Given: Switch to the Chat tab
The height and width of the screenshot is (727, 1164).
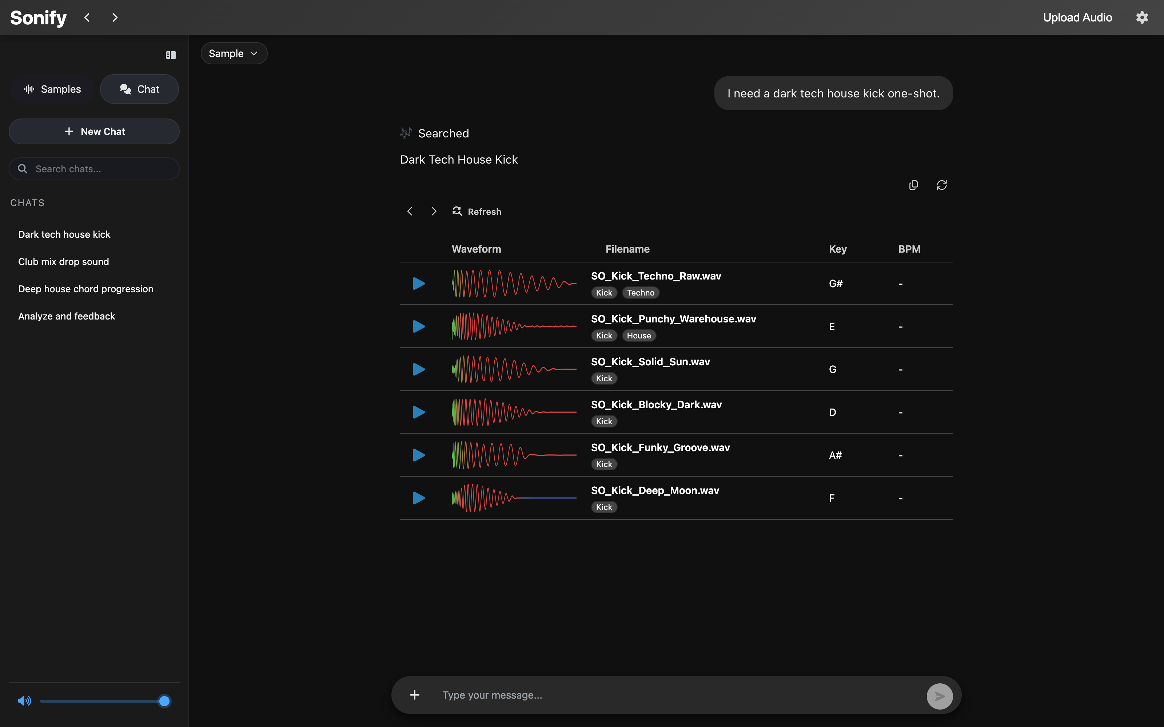Looking at the screenshot, I should pyautogui.click(x=139, y=89).
